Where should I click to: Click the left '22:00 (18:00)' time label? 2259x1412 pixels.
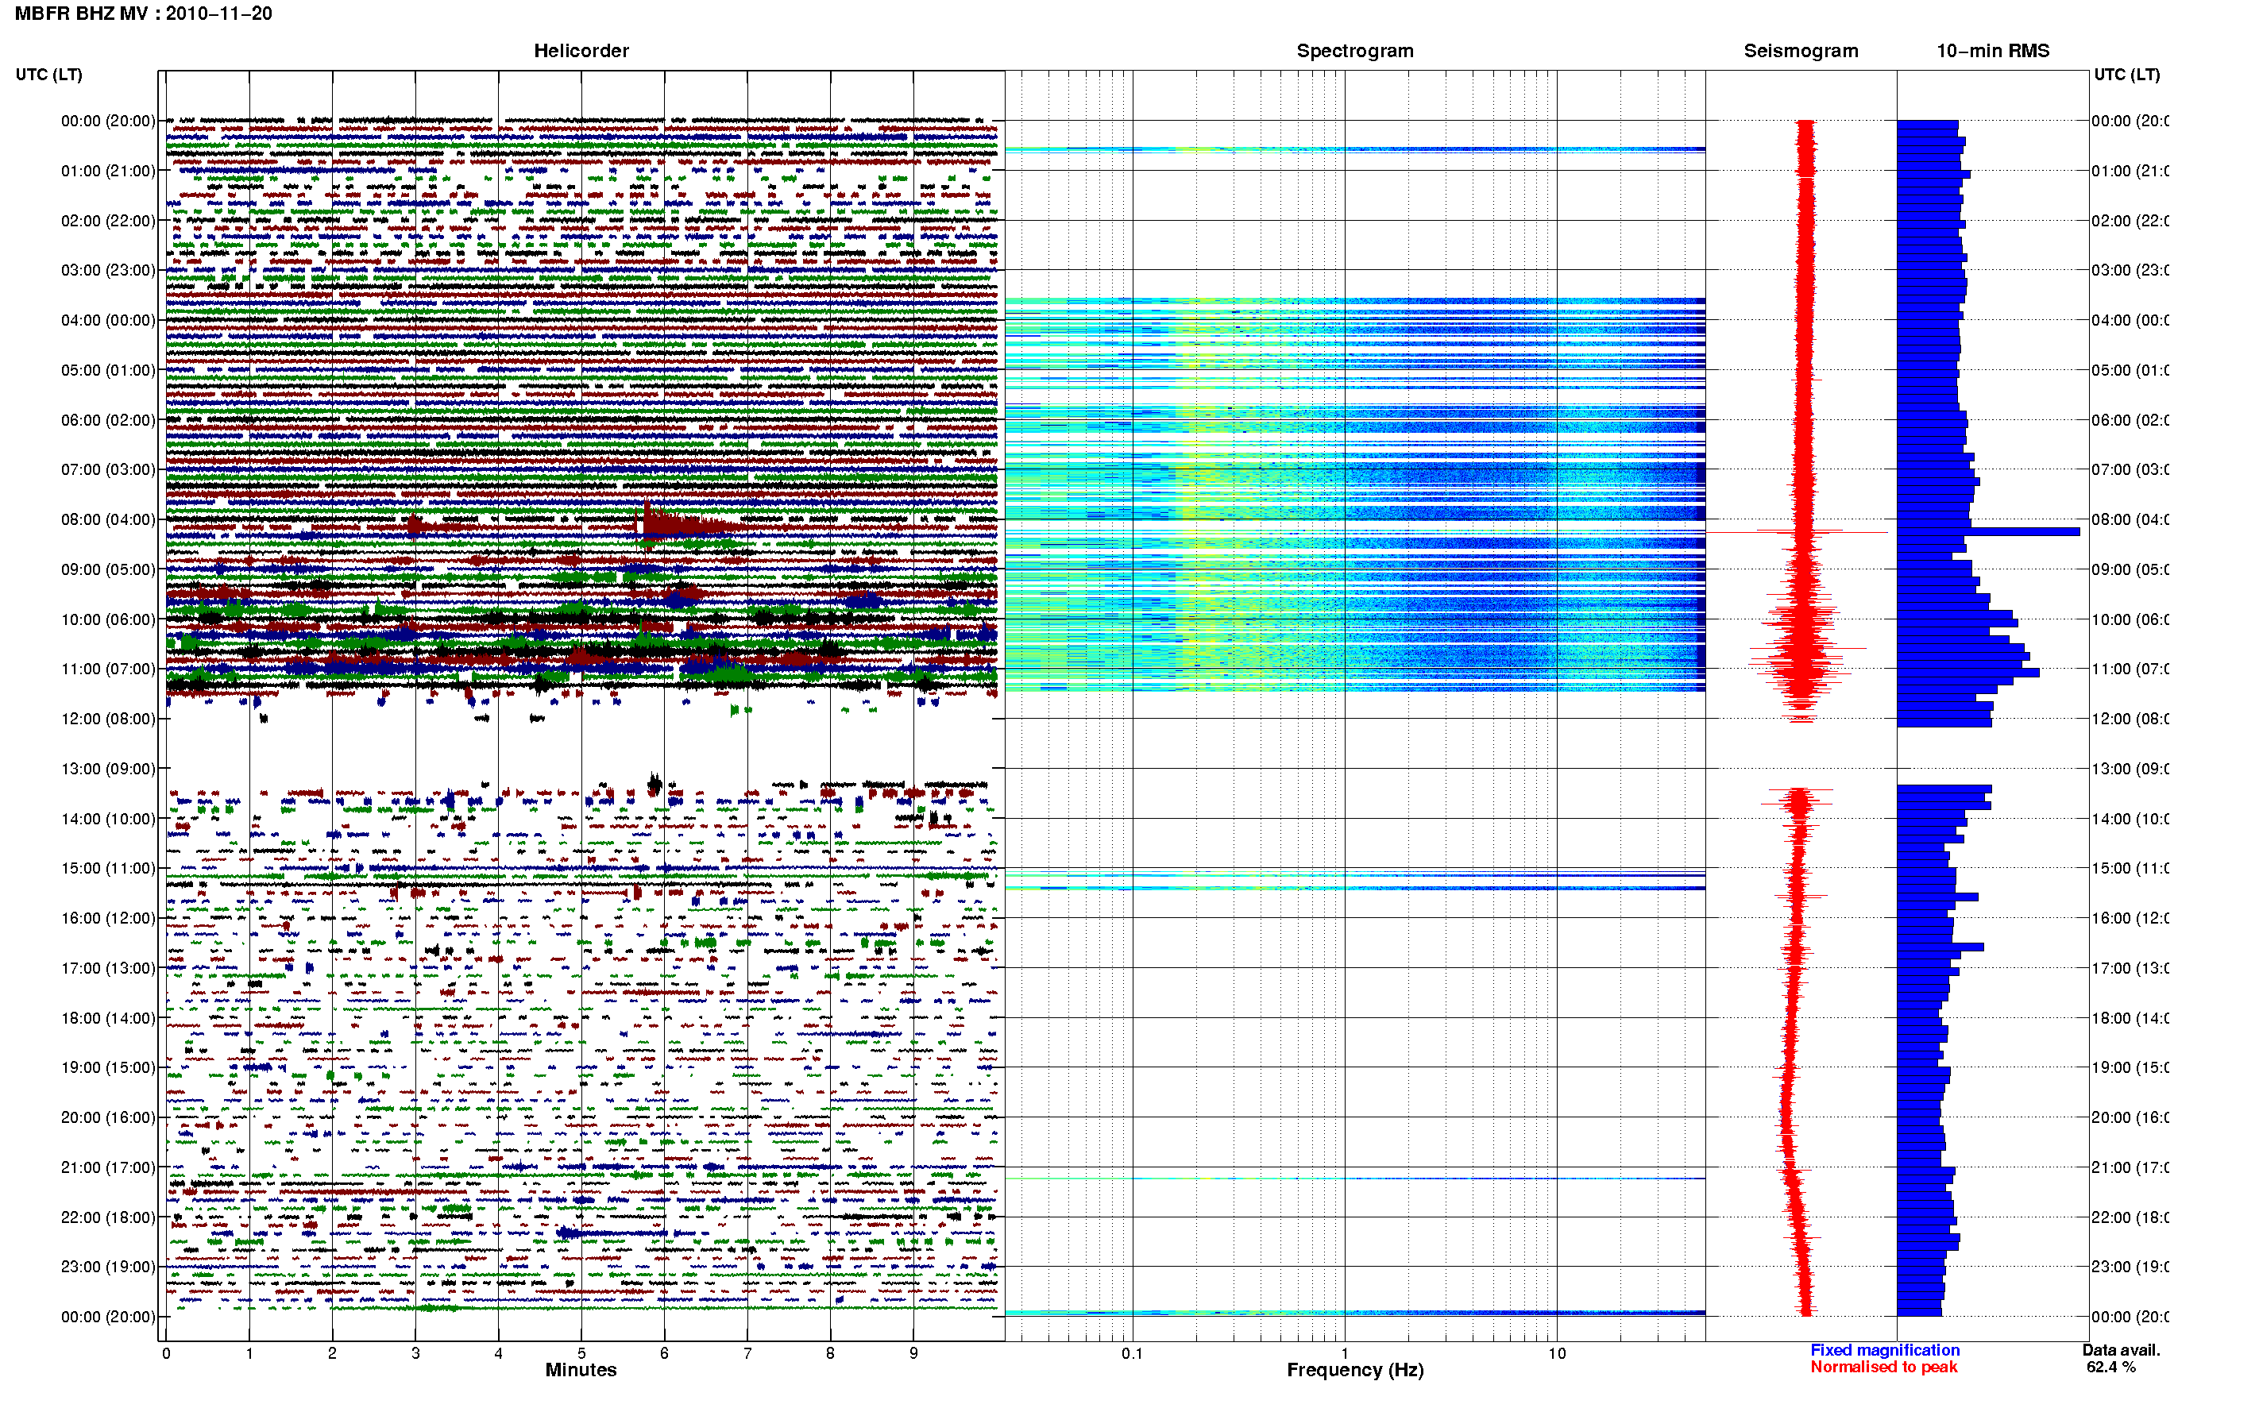[x=108, y=1217]
